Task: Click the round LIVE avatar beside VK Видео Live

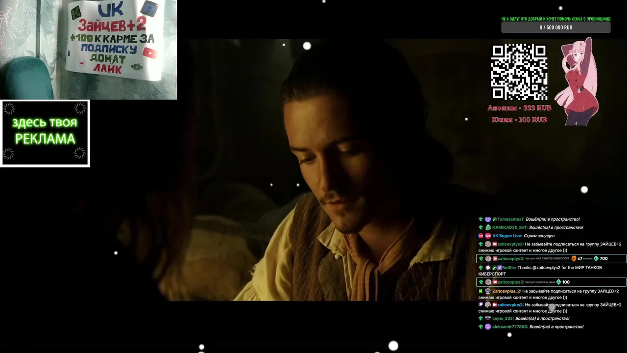Action: pos(488,236)
